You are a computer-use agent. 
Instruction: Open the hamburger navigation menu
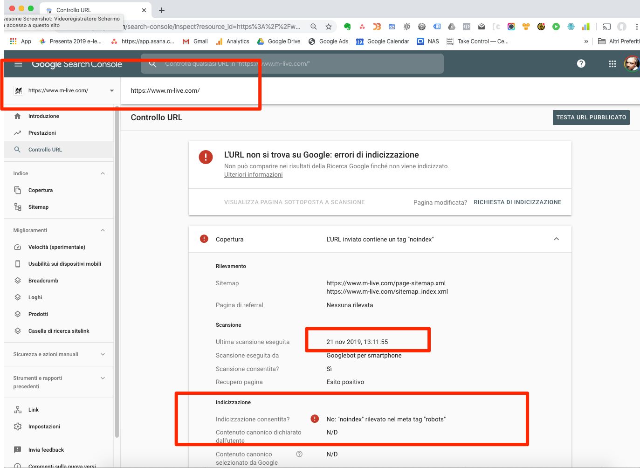pos(18,64)
